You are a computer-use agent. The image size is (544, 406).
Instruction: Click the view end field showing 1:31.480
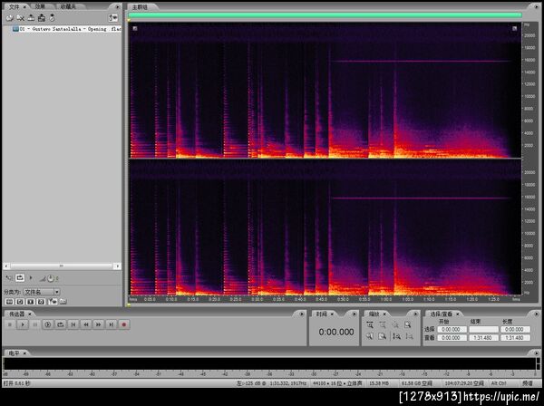coord(483,338)
